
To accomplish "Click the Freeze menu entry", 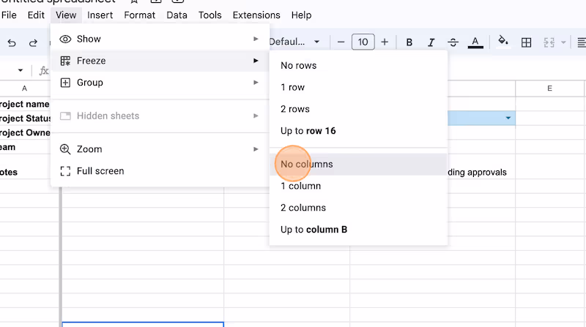I will [x=160, y=61].
